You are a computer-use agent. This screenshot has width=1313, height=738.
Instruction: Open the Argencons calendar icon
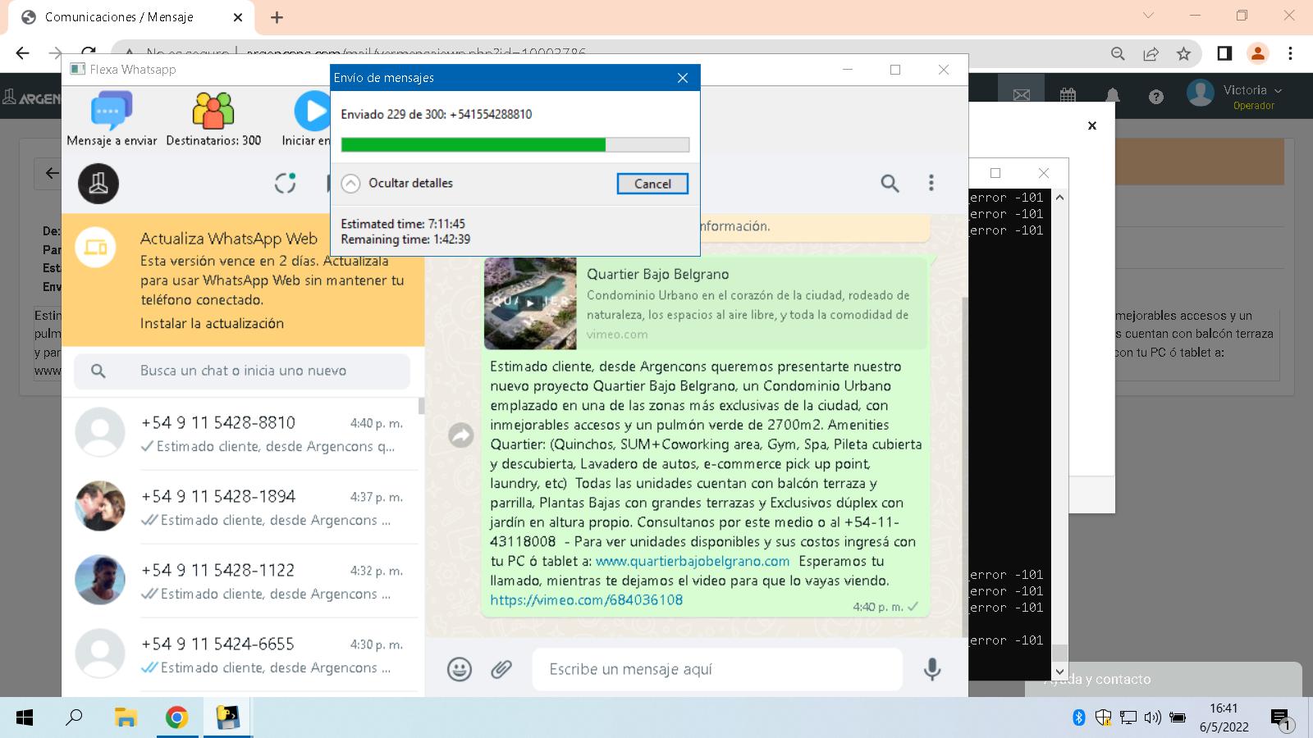pyautogui.click(x=1068, y=95)
